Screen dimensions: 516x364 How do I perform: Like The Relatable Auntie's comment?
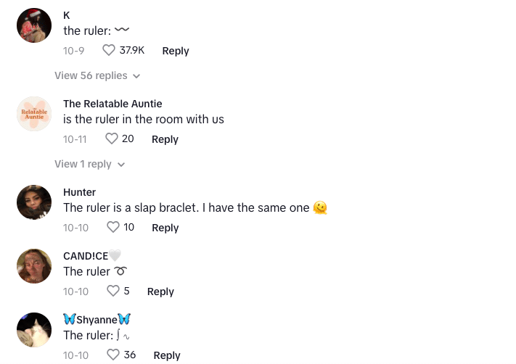(x=112, y=138)
